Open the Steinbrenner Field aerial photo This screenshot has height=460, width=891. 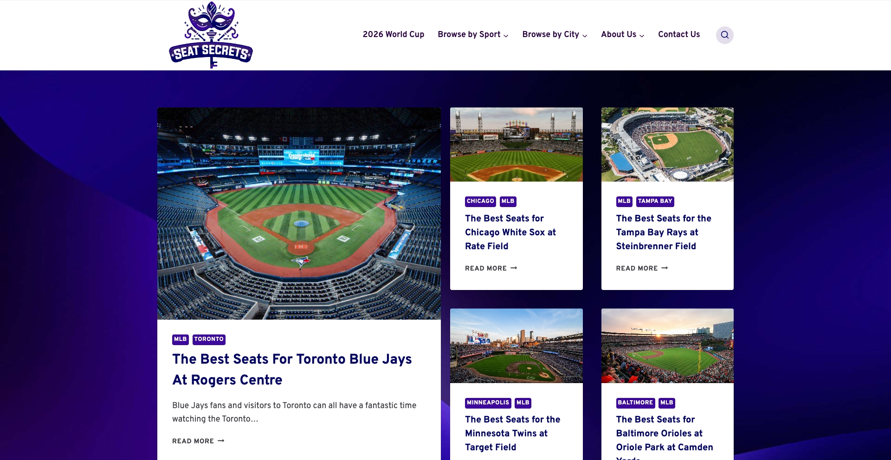667,144
